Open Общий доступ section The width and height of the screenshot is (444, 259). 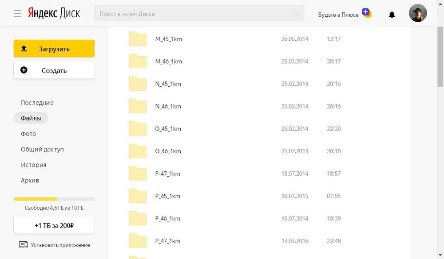(x=42, y=149)
